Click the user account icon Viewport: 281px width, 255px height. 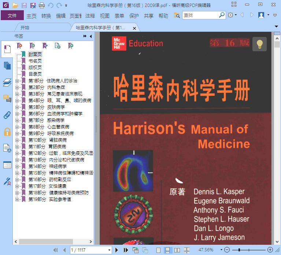tap(261, 15)
